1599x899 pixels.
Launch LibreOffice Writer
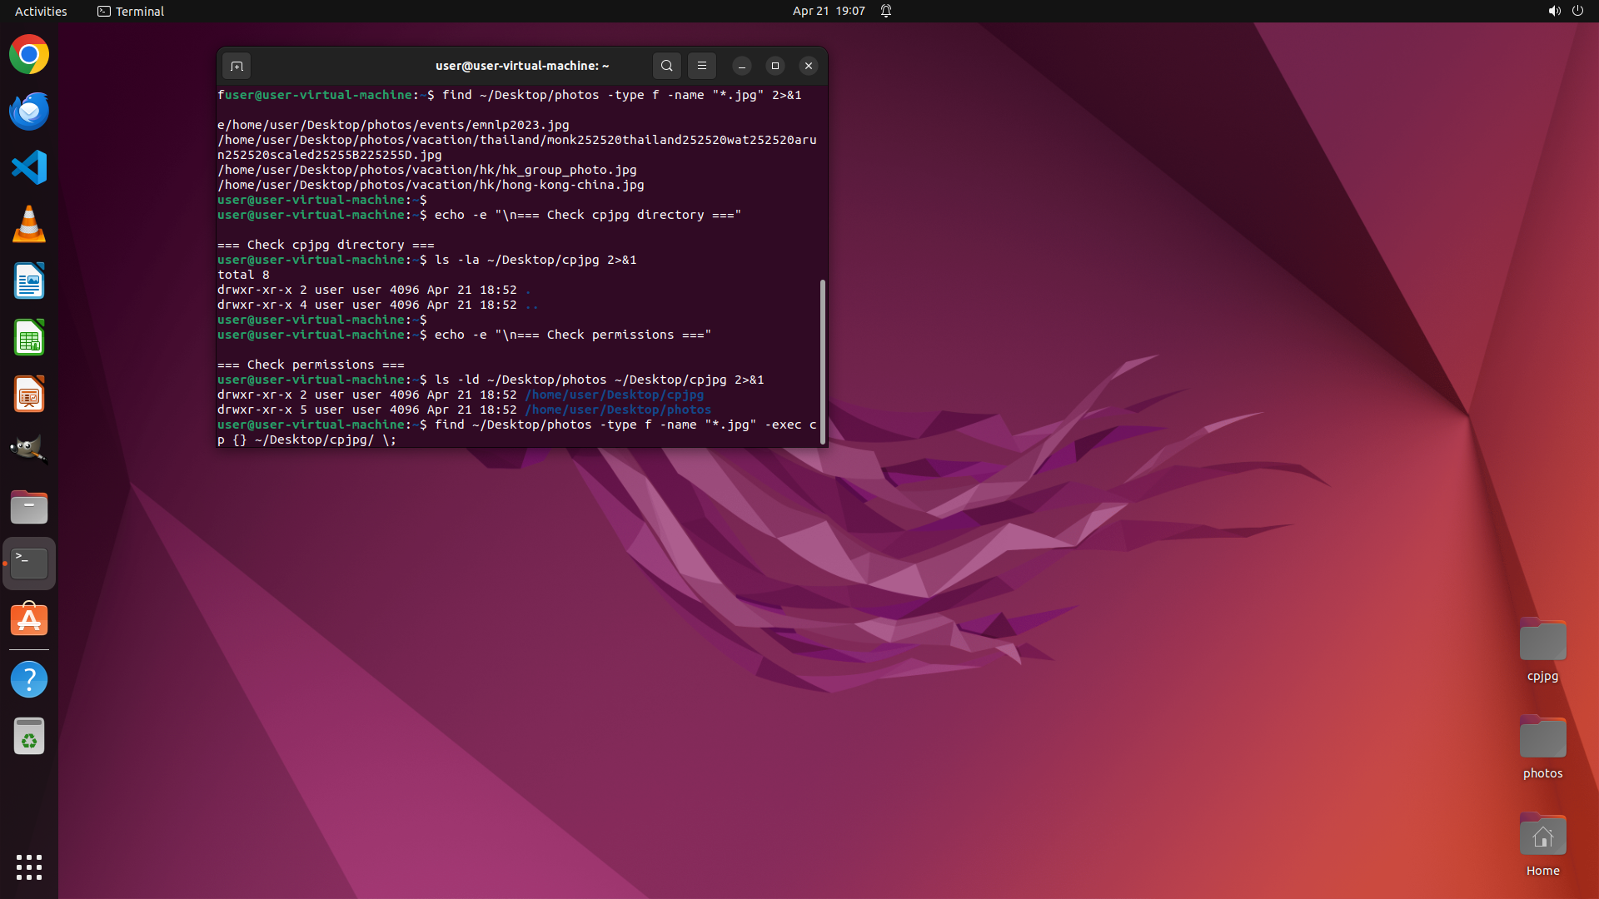29,281
